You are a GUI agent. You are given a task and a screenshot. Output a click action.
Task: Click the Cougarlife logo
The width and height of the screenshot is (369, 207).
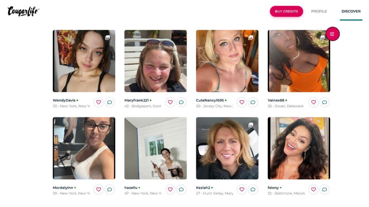click(23, 11)
